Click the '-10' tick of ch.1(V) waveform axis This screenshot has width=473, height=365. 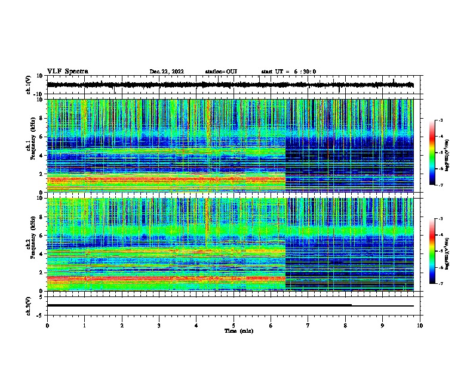pyautogui.click(x=39, y=94)
